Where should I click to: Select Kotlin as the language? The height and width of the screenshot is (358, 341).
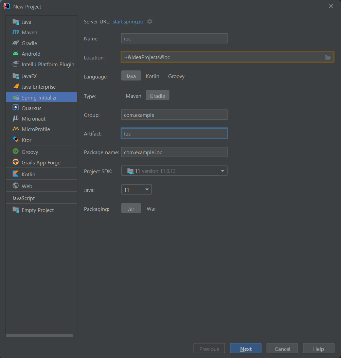coord(152,76)
